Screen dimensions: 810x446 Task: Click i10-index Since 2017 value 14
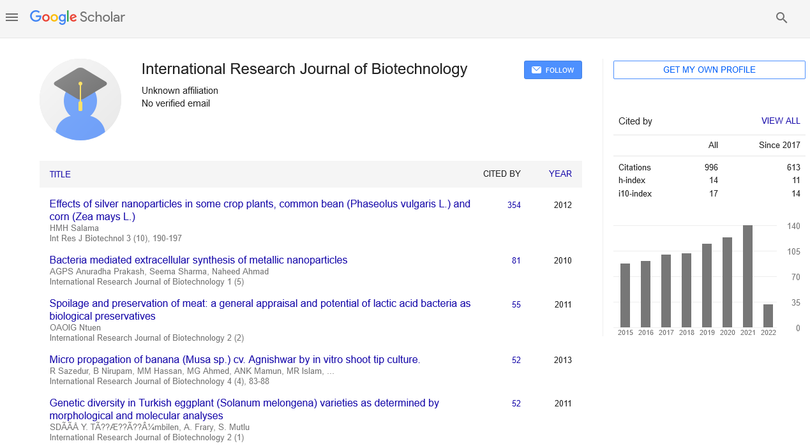[796, 193]
